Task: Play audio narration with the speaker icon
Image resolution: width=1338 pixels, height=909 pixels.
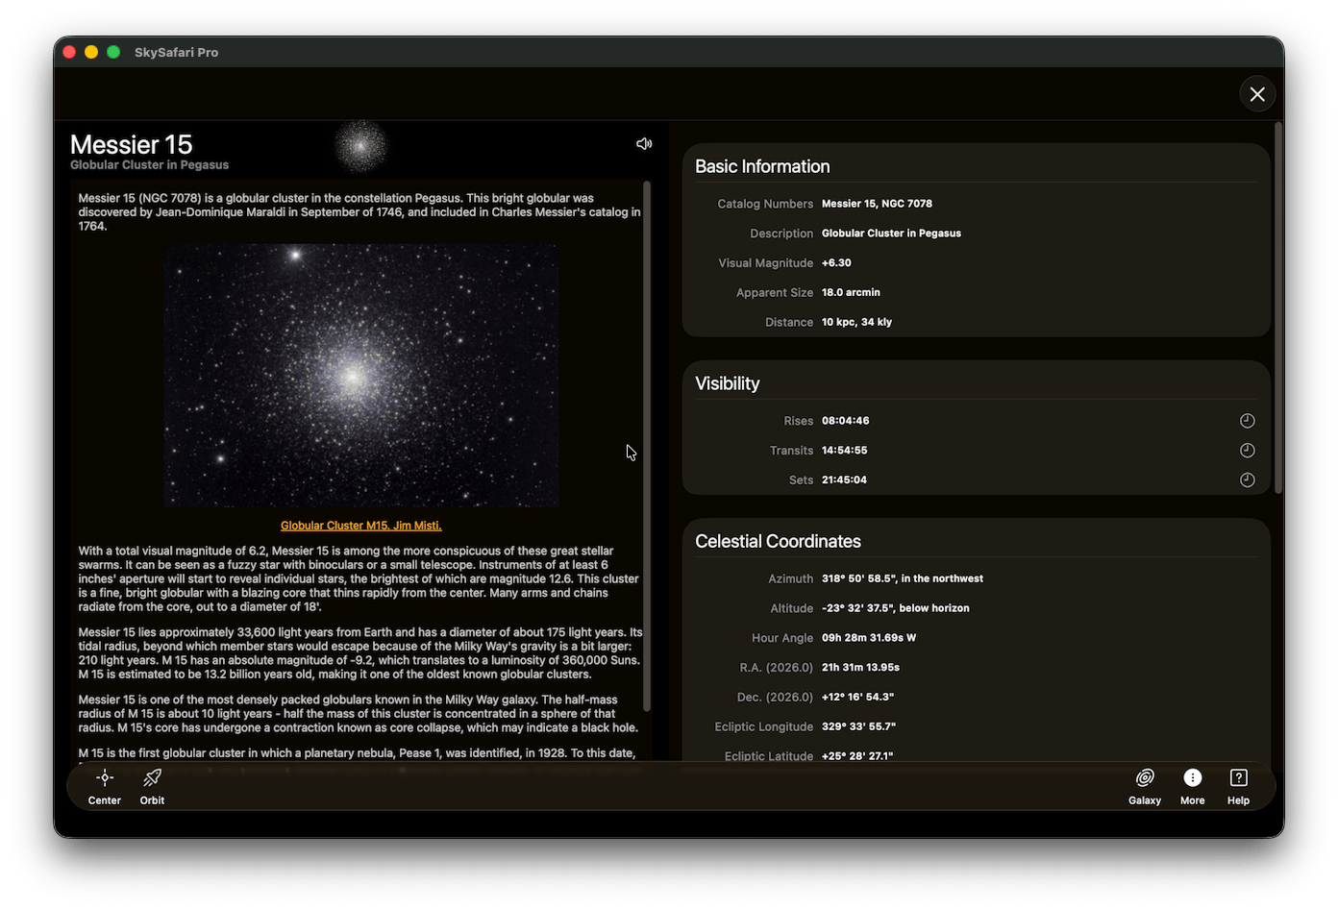Action: point(644,143)
